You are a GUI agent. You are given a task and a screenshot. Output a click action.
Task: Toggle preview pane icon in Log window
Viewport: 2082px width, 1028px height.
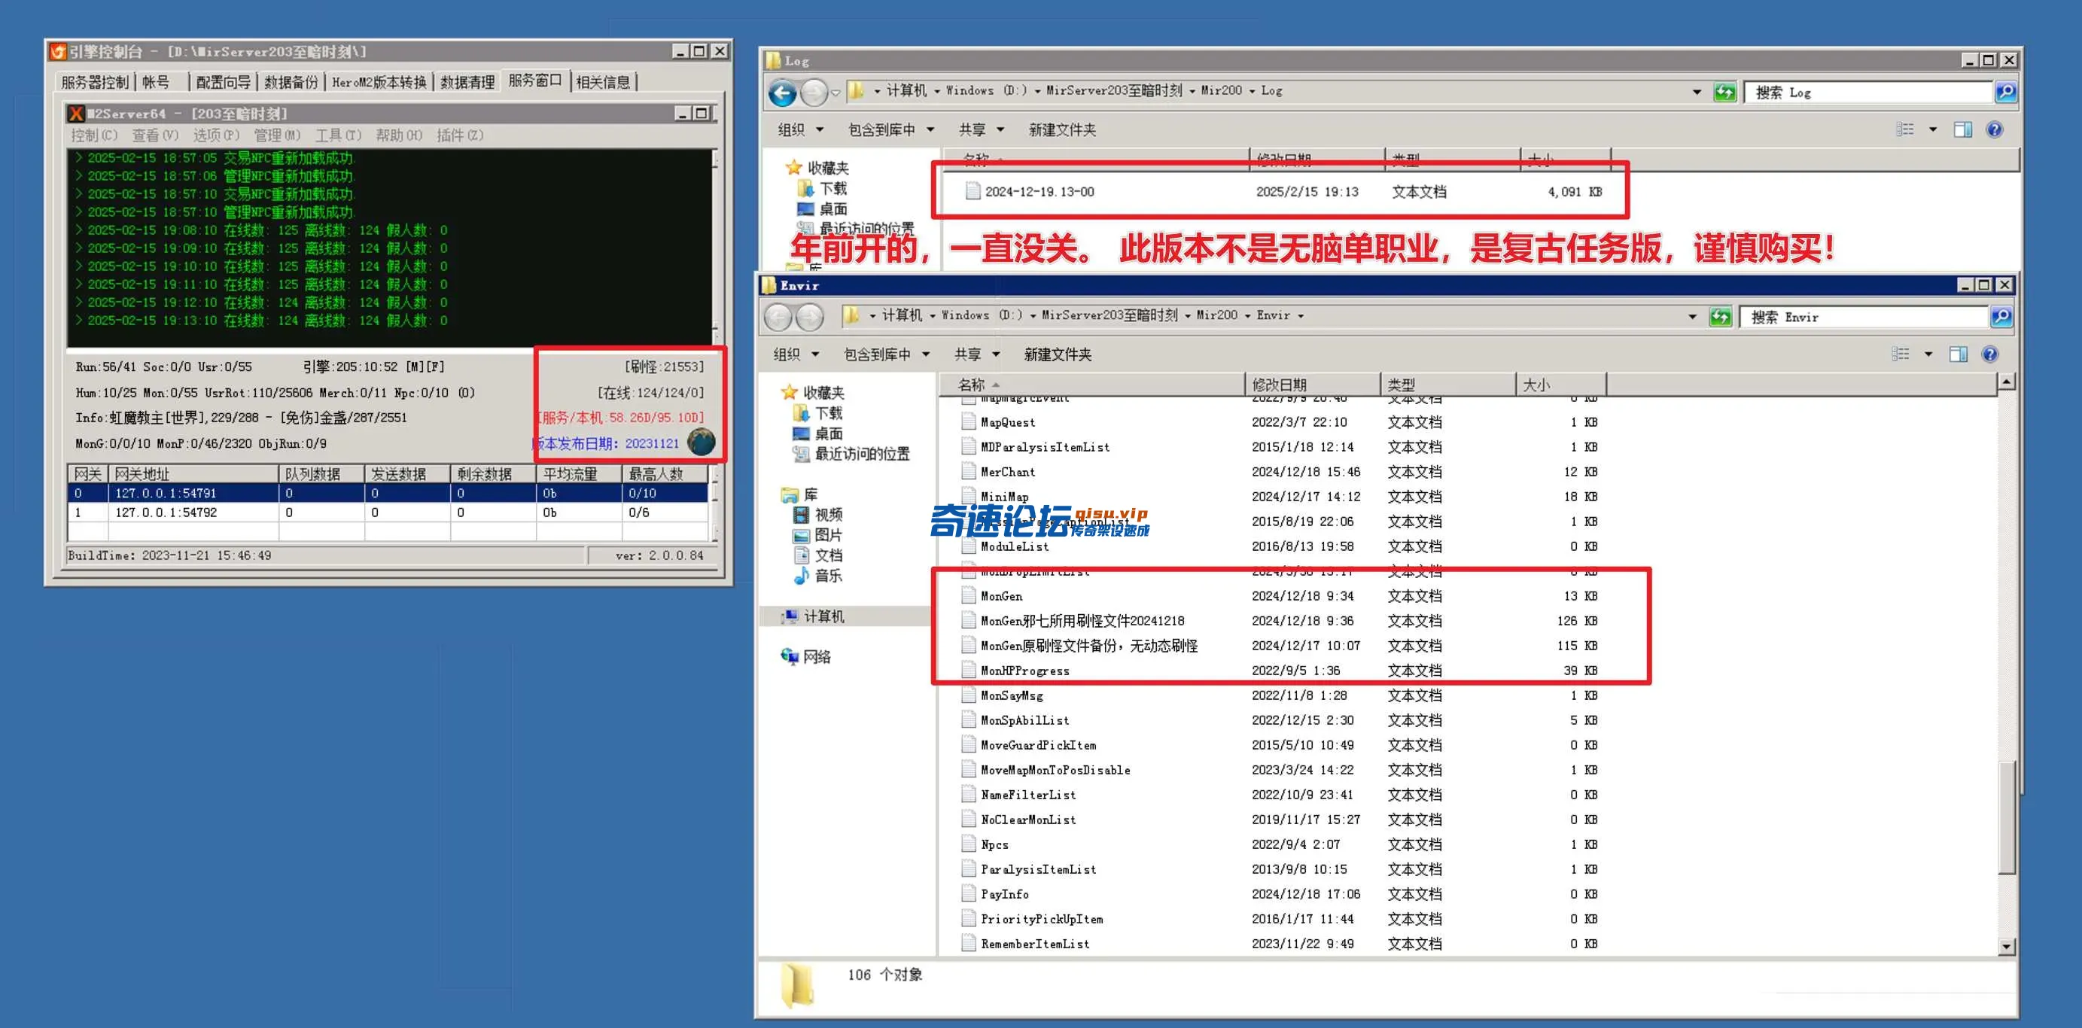click(1963, 129)
